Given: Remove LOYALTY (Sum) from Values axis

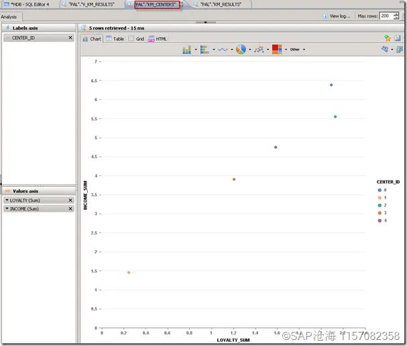Looking at the screenshot, I should pyautogui.click(x=70, y=200).
